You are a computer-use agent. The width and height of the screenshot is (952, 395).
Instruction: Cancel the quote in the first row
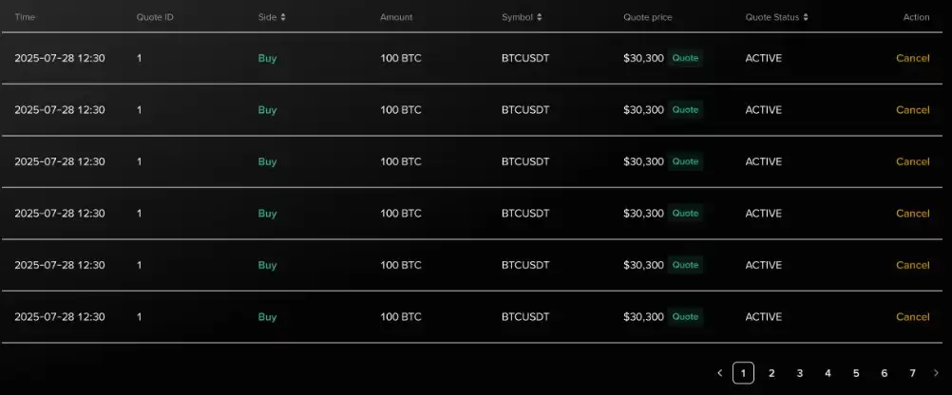912,58
